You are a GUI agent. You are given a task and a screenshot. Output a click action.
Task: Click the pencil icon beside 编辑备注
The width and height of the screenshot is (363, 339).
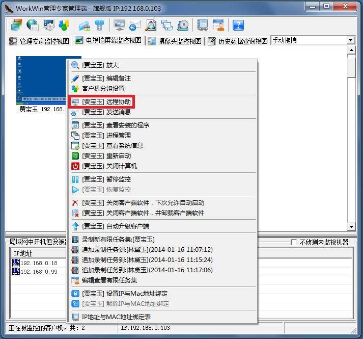coord(75,79)
